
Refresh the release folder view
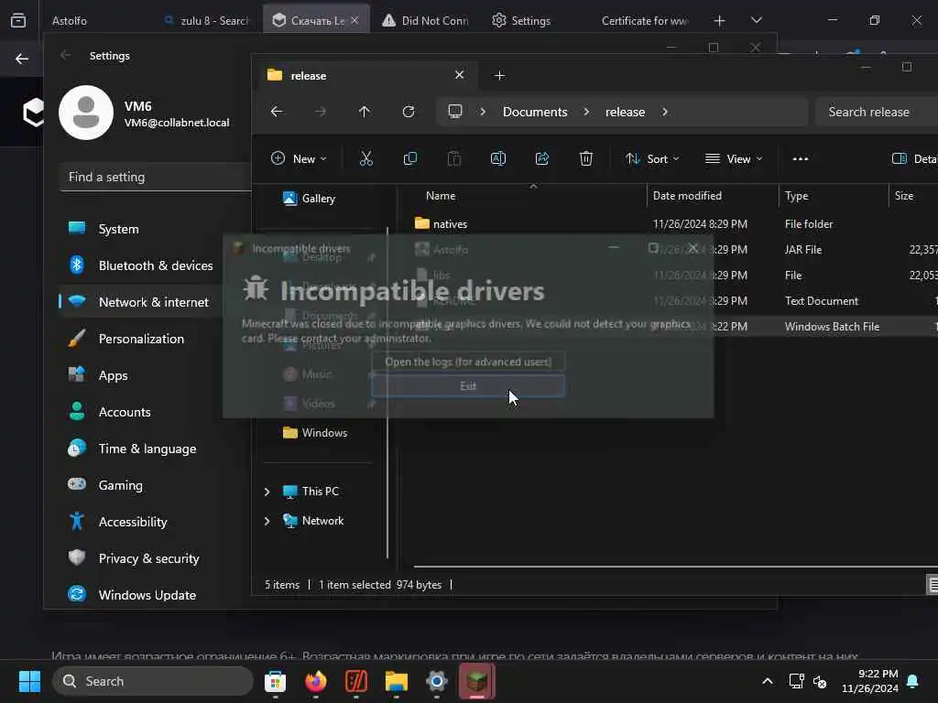coord(409,112)
